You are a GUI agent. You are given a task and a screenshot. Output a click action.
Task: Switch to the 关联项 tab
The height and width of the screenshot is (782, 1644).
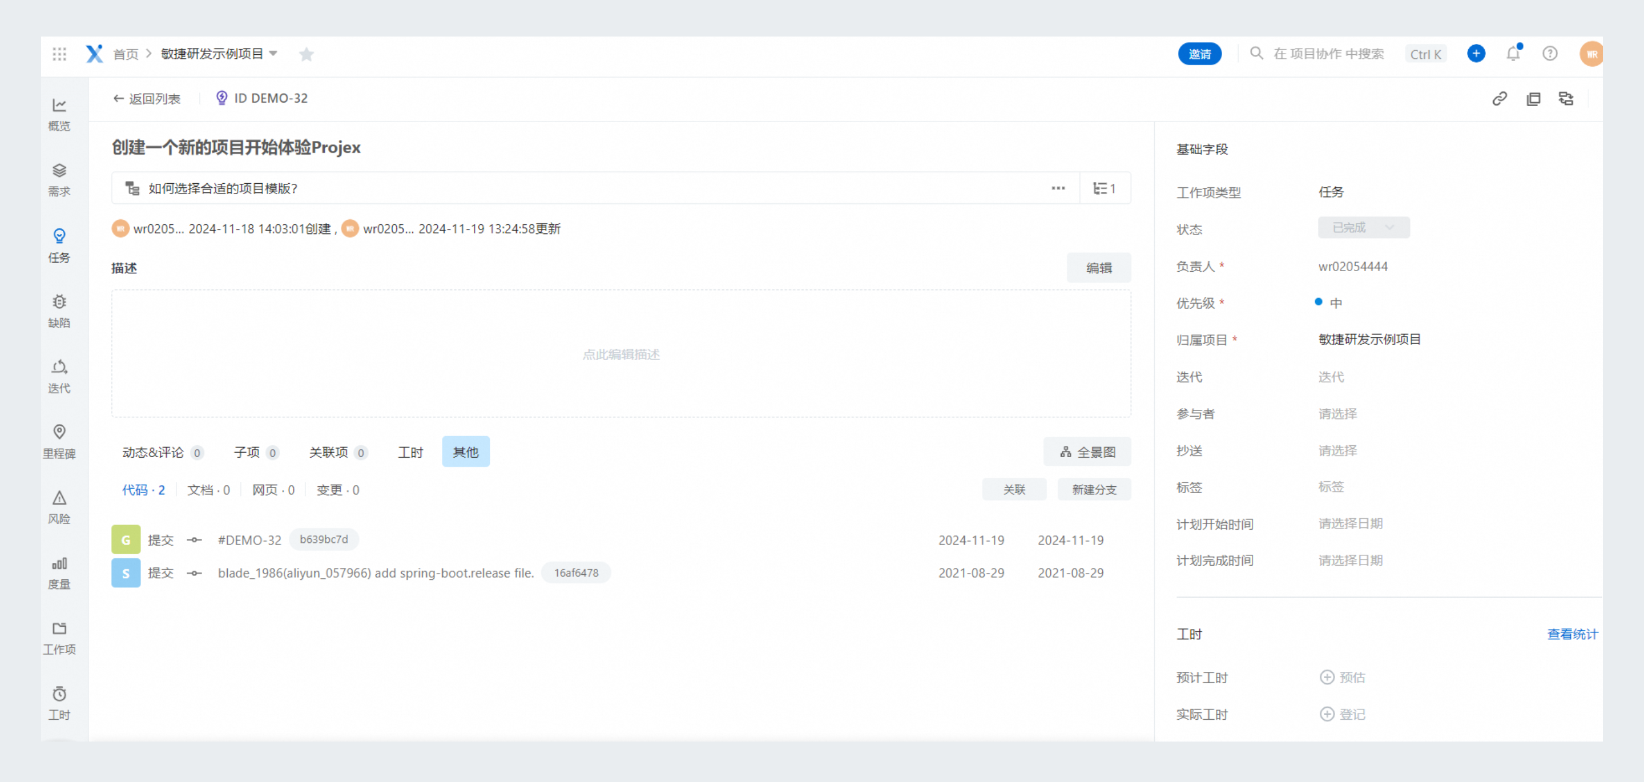(x=339, y=452)
